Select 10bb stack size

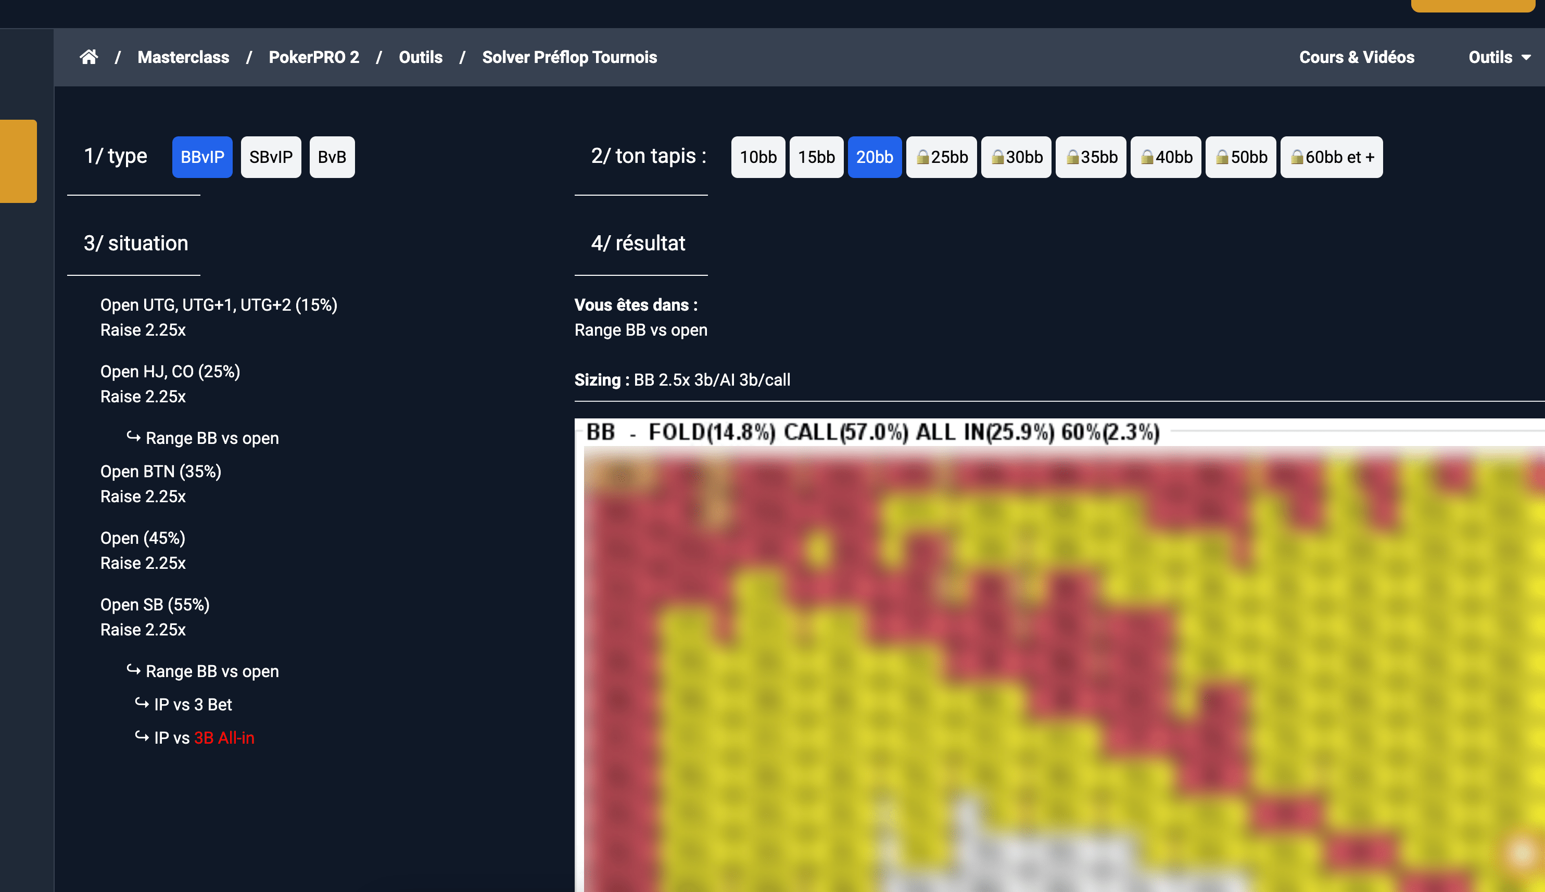tap(758, 158)
